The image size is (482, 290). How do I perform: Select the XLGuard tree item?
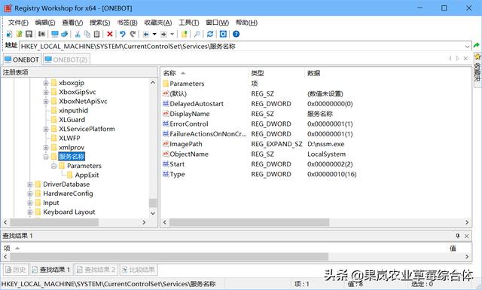tap(72, 120)
